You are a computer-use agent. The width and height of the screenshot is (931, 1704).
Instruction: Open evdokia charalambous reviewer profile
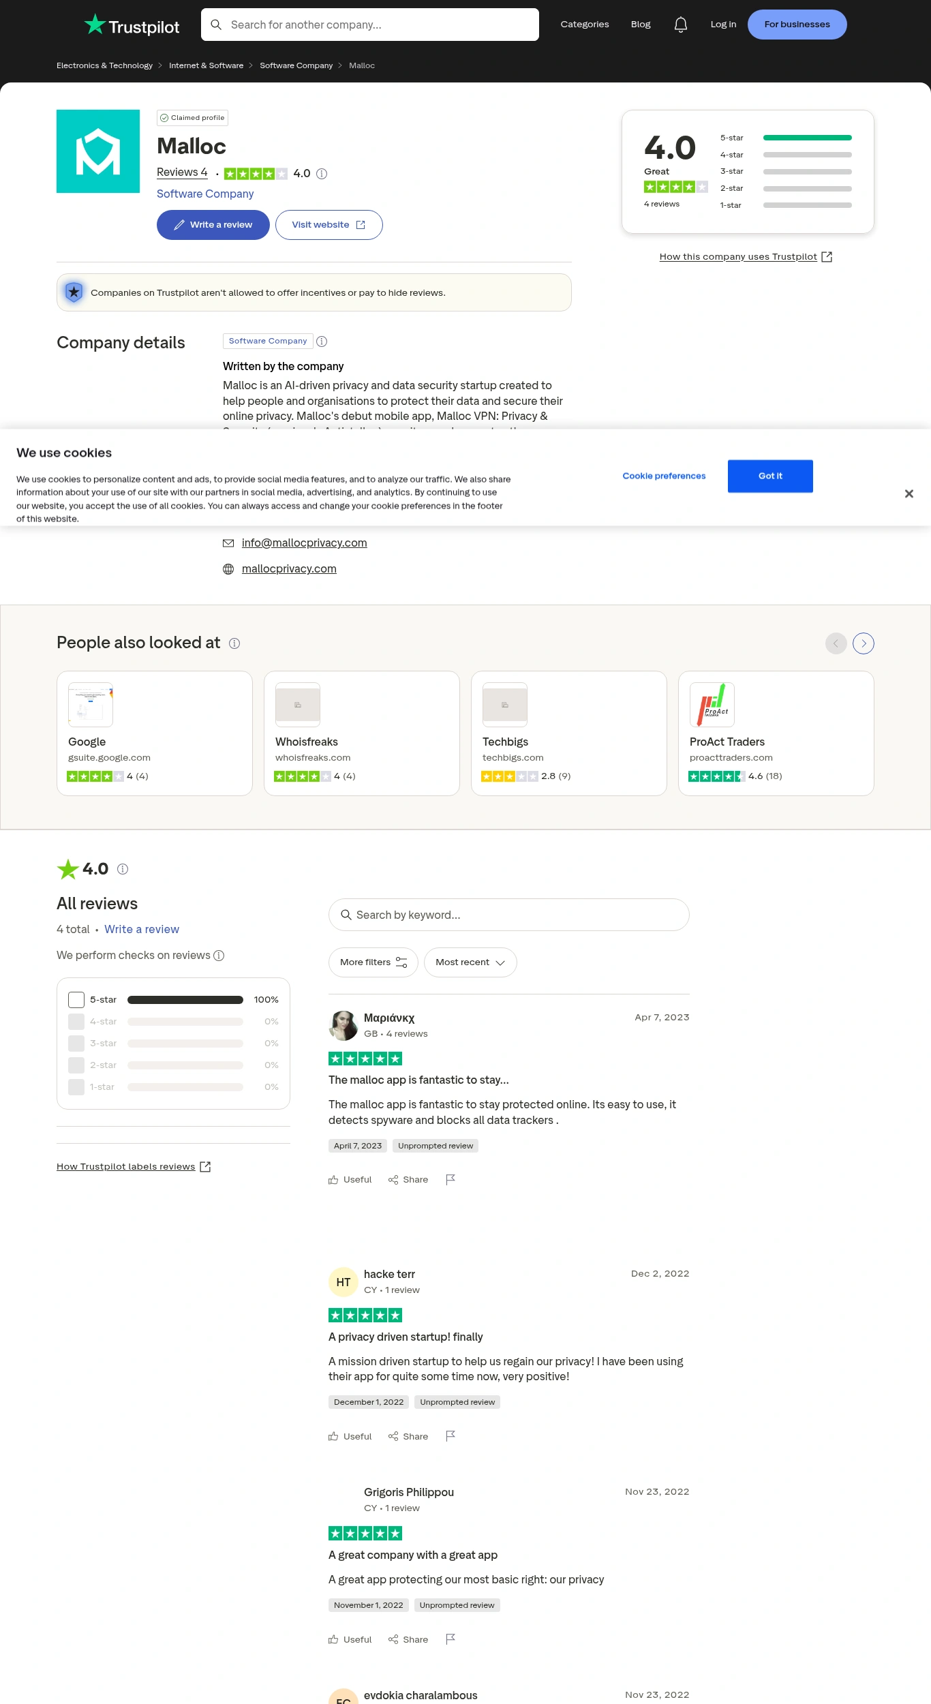point(421,1695)
